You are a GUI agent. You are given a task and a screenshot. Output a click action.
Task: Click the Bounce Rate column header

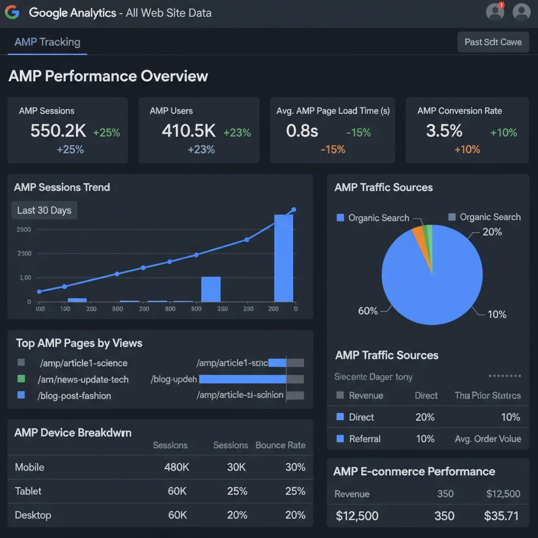(x=281, y=446)
